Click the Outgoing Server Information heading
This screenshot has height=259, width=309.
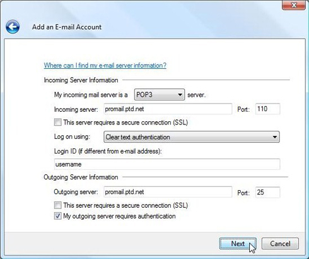pyautogui.click(x=81, y=177)
